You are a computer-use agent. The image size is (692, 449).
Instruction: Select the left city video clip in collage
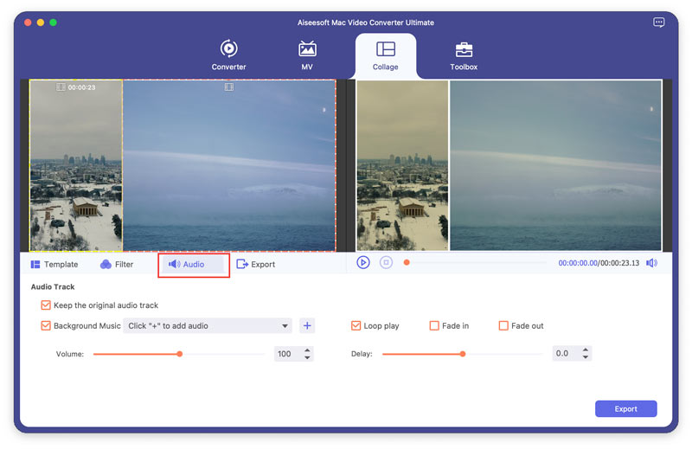pyautogui.click(x=76, y=173)
